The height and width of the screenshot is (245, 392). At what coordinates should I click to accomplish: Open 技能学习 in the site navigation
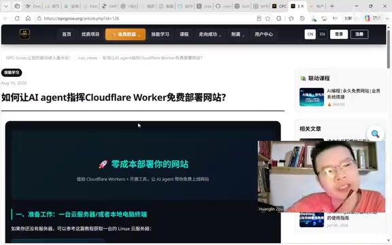160,34
